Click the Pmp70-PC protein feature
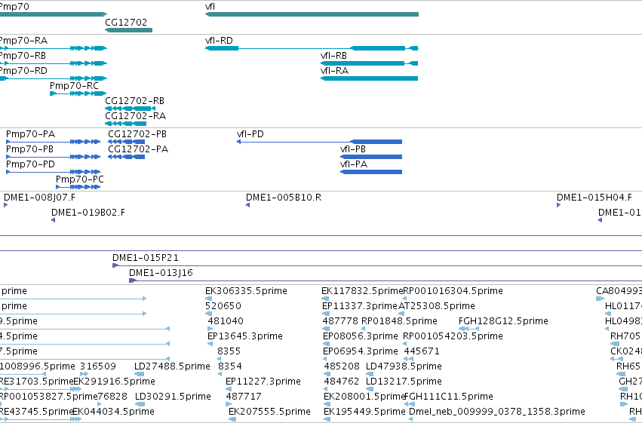This screenshot has height=423, width=642. (78, 187)
